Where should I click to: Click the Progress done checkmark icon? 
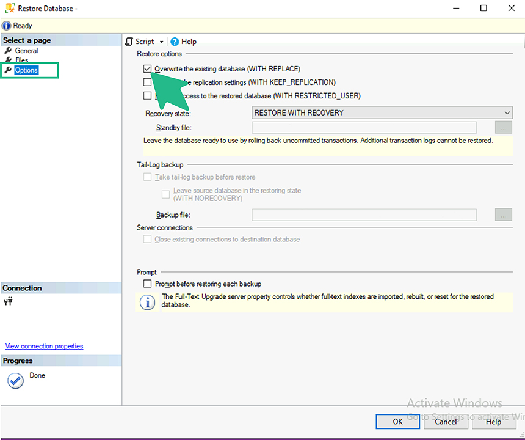click(x=15, y=380)
